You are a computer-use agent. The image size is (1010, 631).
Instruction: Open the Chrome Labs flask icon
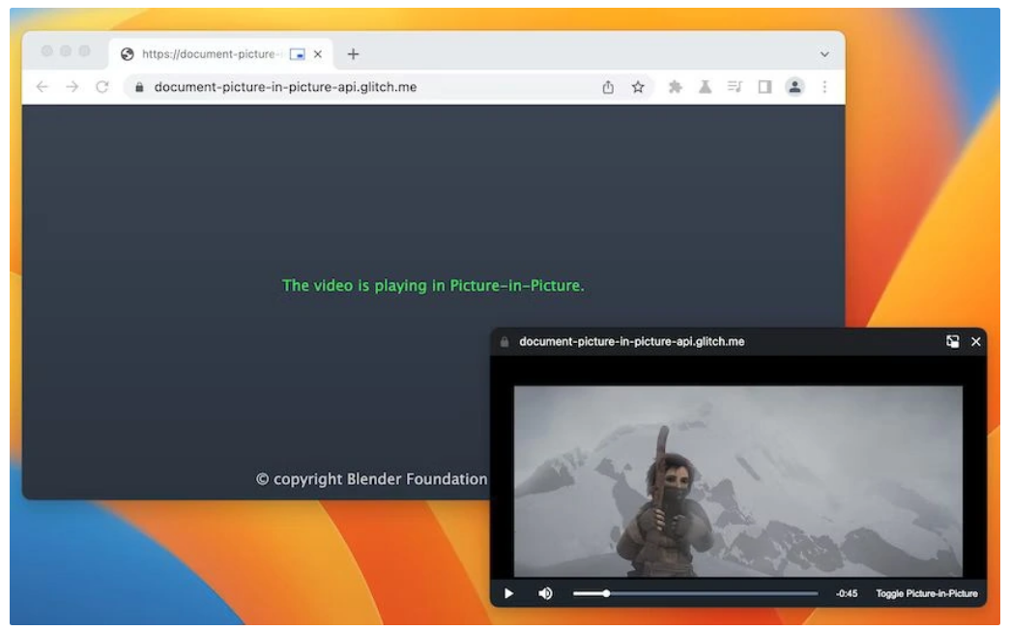pyautogui.click(x=706, y=87)
